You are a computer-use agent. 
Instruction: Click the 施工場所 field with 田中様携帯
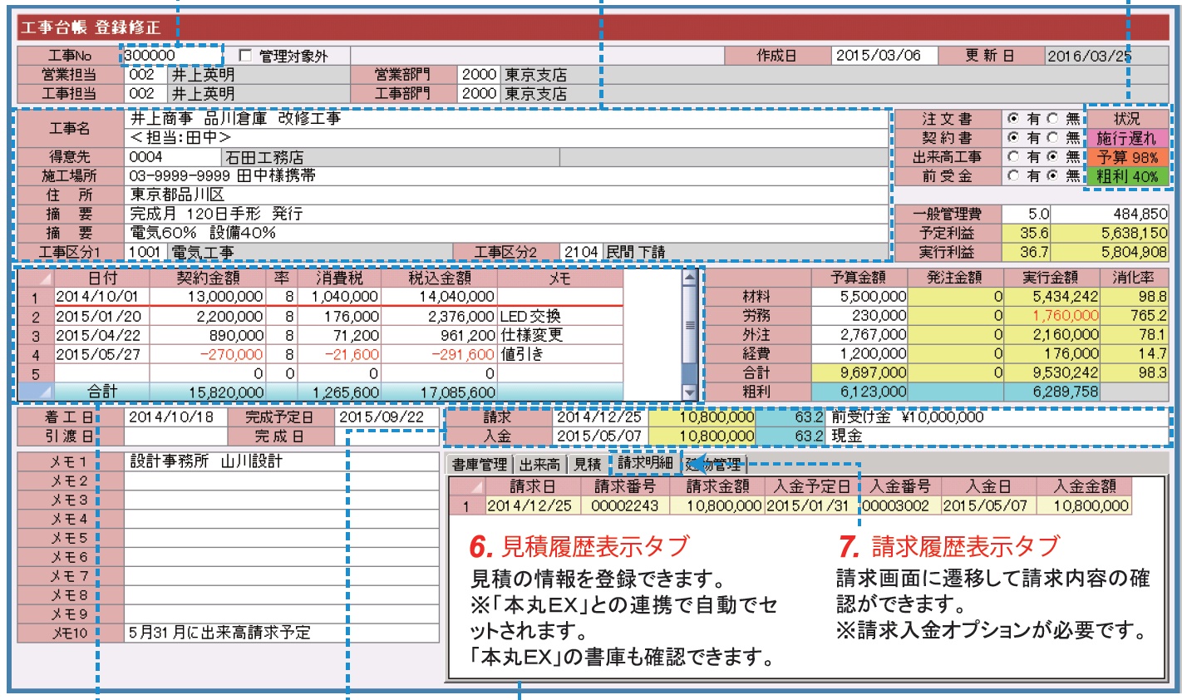pos(507,176)
